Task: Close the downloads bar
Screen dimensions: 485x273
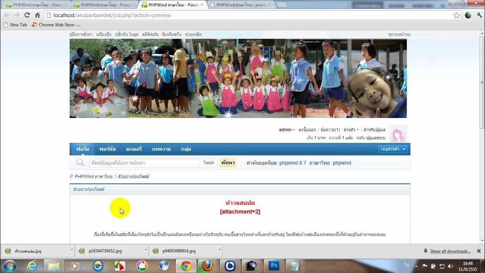Action: coord(479,251)
